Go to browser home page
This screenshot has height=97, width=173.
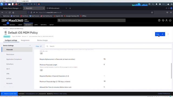point(13,12)
